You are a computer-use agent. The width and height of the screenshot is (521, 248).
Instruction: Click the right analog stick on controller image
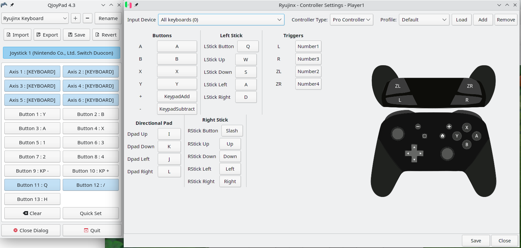[447, 154]
